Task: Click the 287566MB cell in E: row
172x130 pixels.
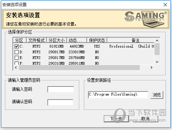Action: [77, 58]
